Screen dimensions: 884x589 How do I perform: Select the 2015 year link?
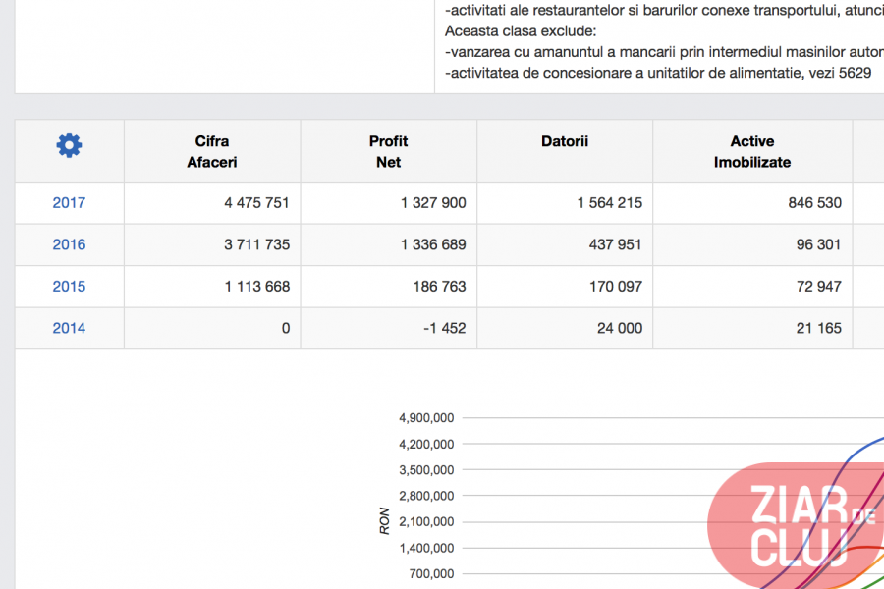coord(69,287)
